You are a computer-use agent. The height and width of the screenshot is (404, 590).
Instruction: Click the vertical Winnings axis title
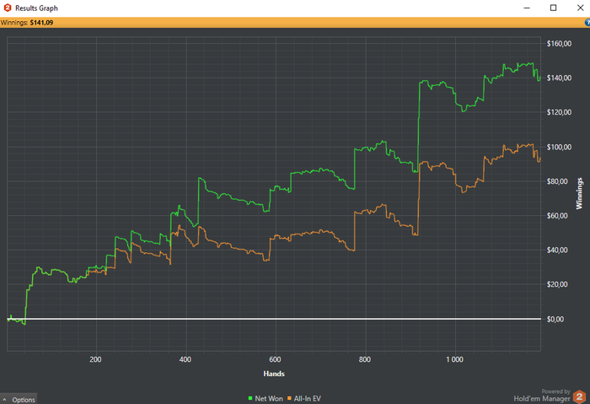[579, 193]
